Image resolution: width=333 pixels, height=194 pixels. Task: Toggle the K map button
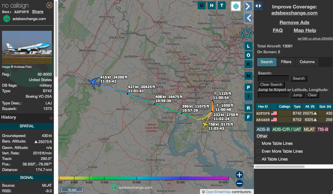point(248,64)
